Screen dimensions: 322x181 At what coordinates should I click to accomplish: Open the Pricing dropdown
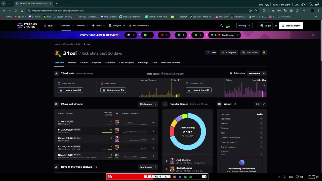(244, 26)
